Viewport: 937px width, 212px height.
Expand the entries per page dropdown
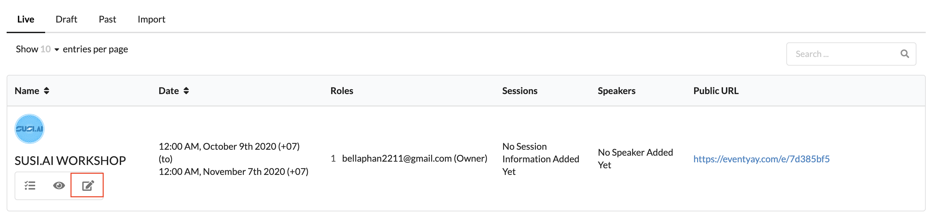tap(50, 49)
